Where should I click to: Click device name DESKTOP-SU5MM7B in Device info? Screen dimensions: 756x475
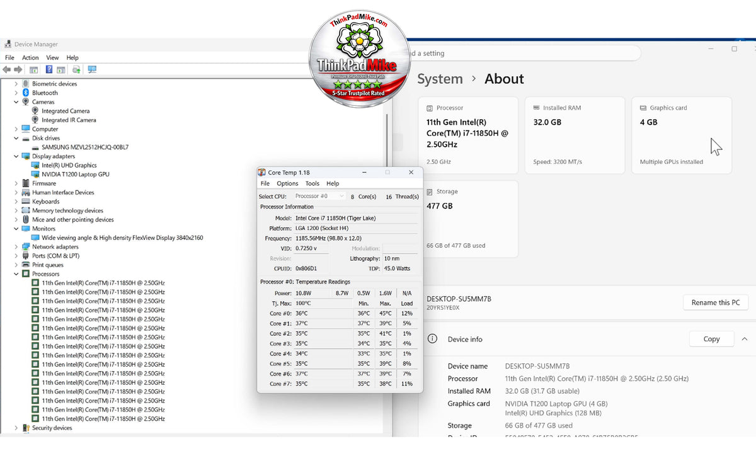click(x=537, y=366)
